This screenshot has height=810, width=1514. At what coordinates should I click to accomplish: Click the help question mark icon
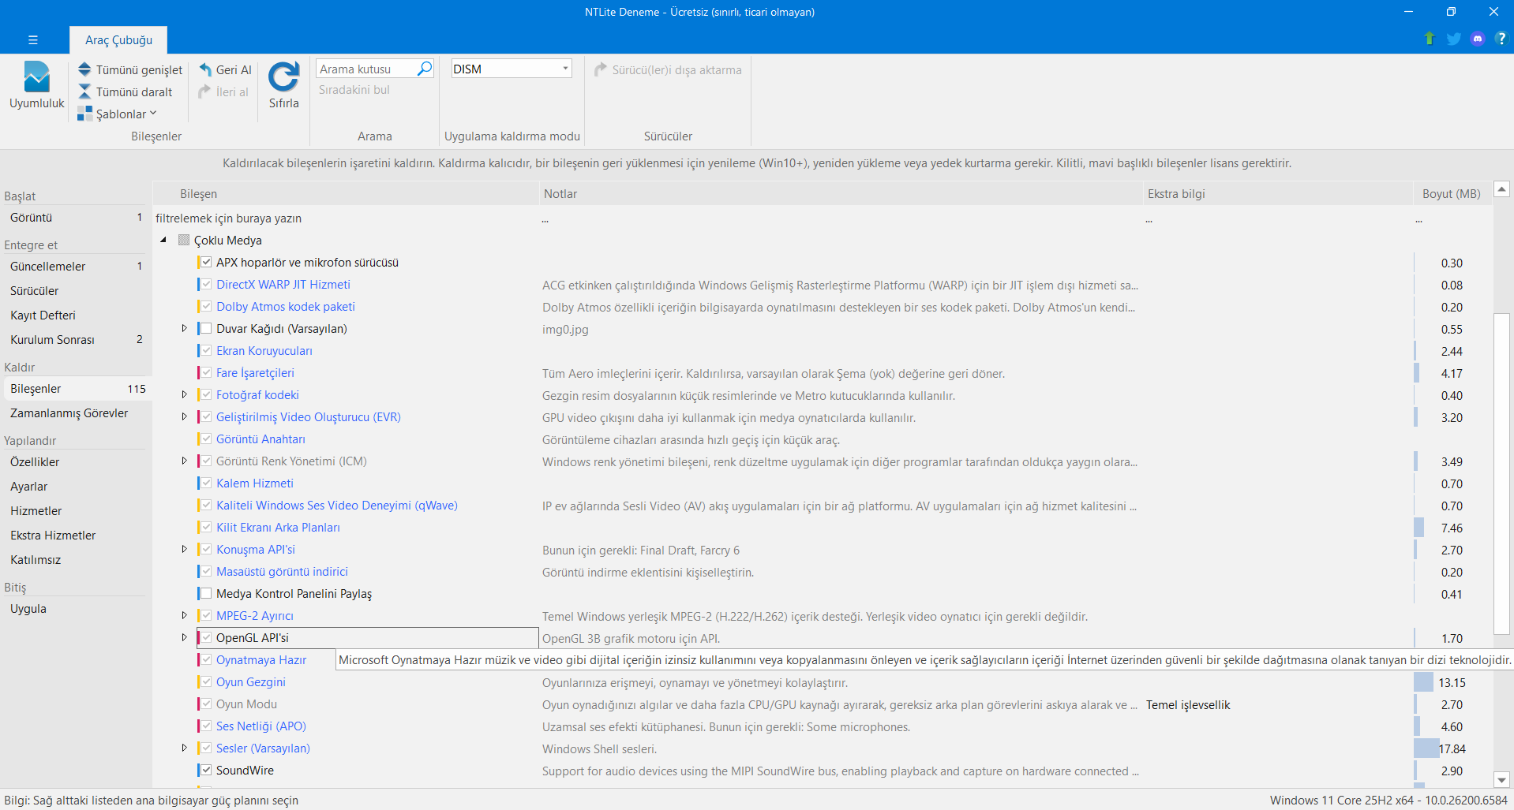pyautogui.click(x=1501, y=39)
